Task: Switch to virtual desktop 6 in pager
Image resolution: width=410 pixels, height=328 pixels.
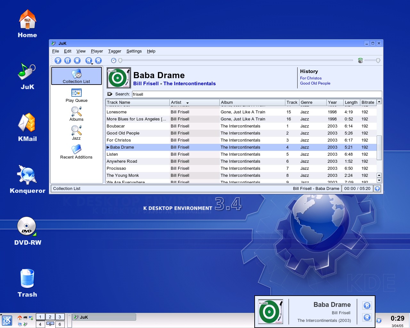Action: point(60,324)
